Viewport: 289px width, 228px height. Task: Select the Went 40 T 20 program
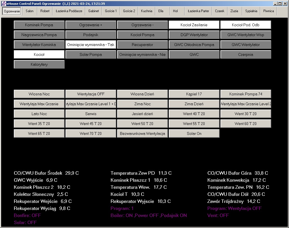(194, 114)
